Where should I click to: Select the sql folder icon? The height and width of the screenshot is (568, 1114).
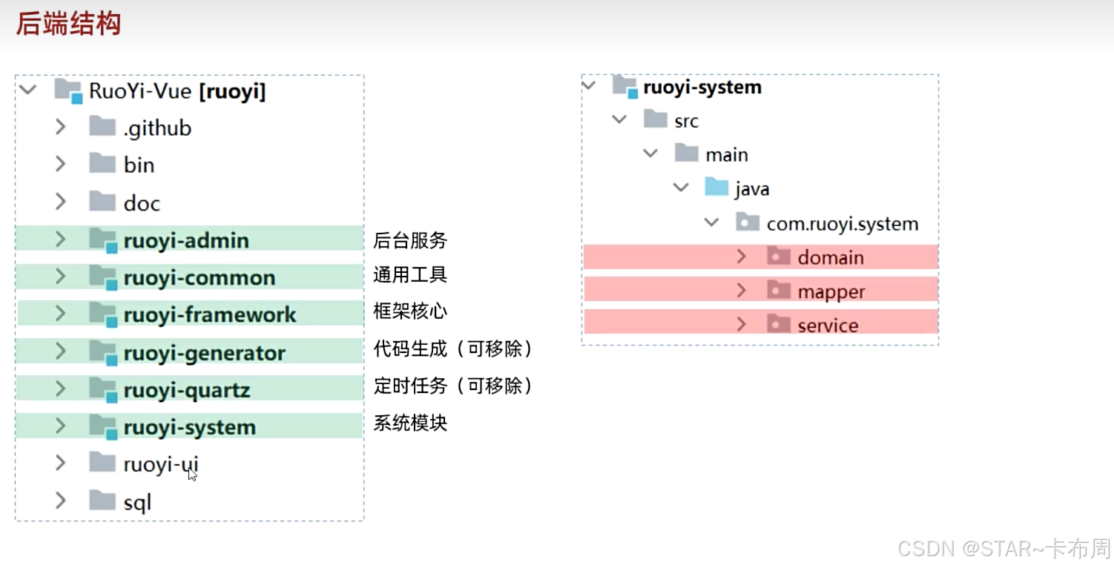[102, 501]
